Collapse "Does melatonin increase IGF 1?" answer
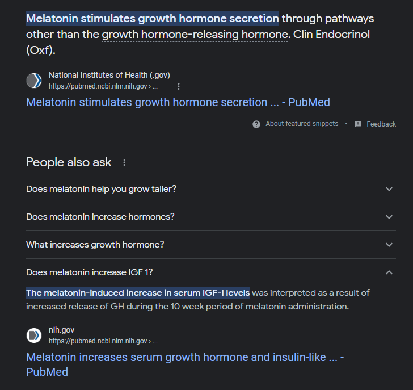 pos(389,272)
